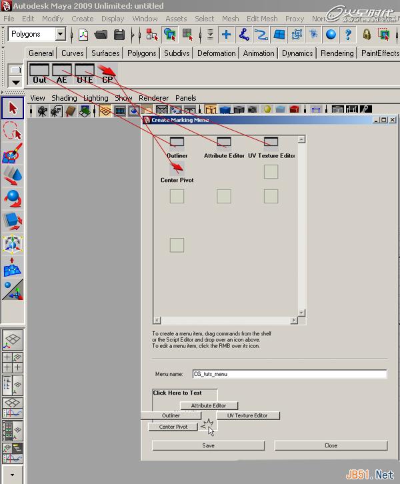This screenshot has height=484, width=400.
Task: Select the arrow Select tool in toolbox
Action: pos(13,109)
